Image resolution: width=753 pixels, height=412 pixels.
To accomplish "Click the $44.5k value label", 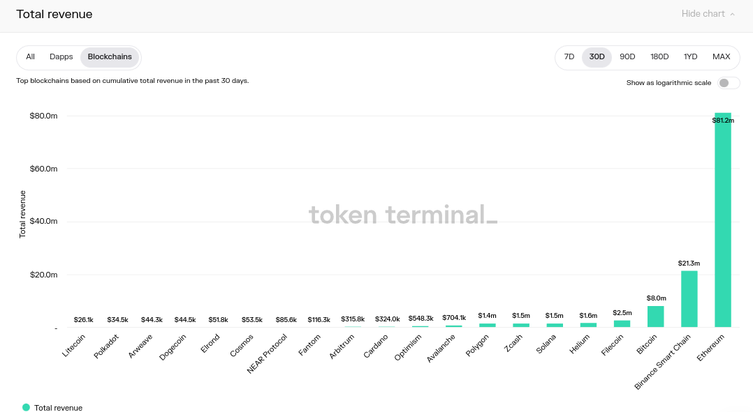I will click(185, 319).
